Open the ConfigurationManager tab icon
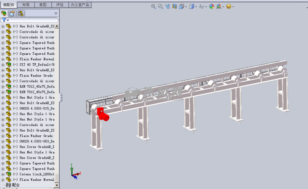308x189 pixels. click(21, 13)
